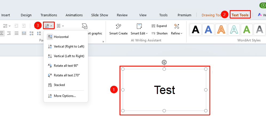This screenshot has height=129, width=266.
Task: Open the paragraph settings dialog launcher
Action: (x=103, y=41)
